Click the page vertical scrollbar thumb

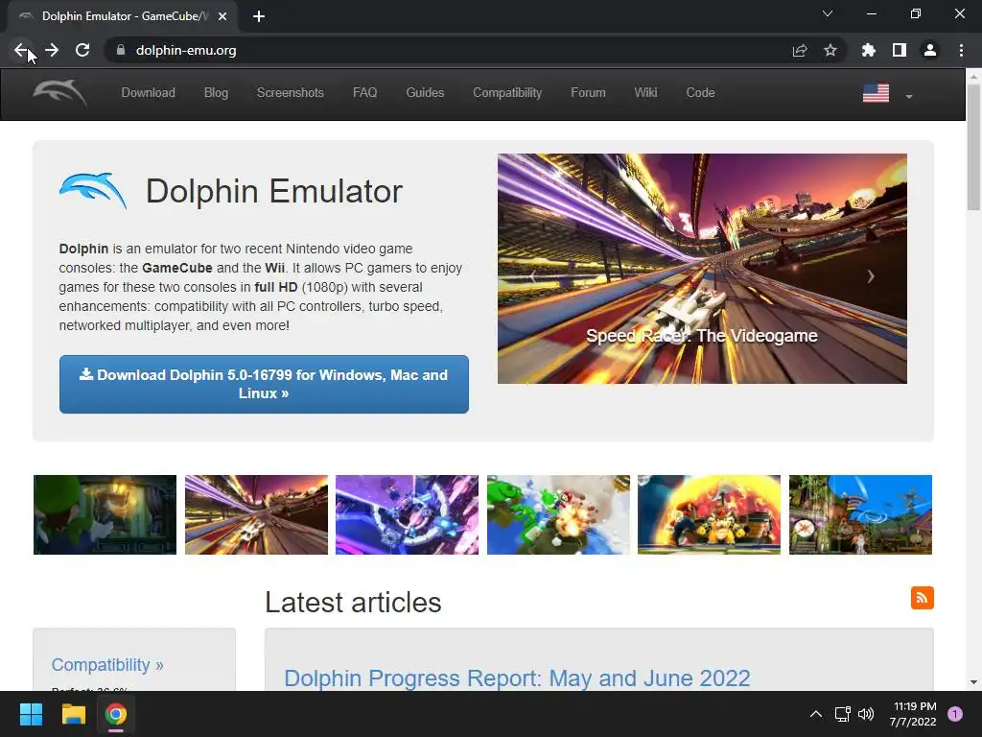(x=973, y=147)
